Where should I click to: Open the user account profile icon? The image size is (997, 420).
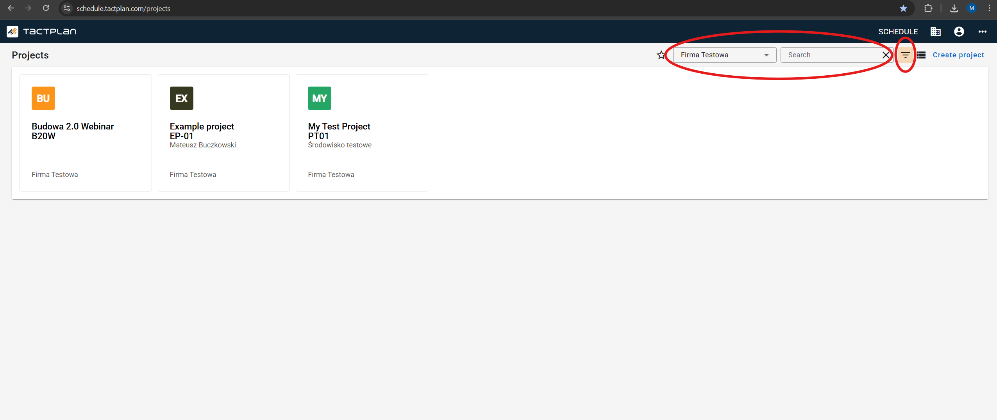click(x=959, y=32)
